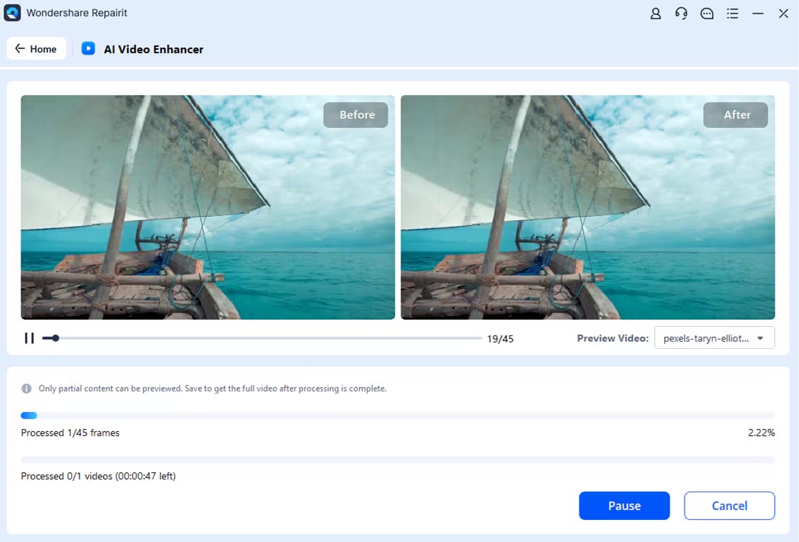
Task: Click the Before video preview
Action: point(208,207)
